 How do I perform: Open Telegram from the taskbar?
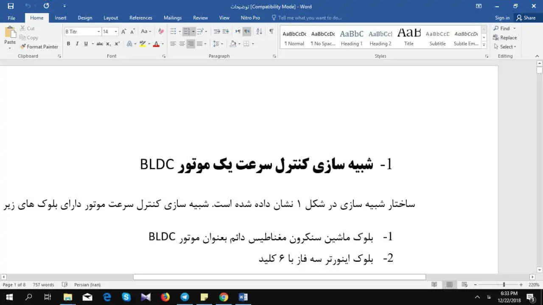185,297
